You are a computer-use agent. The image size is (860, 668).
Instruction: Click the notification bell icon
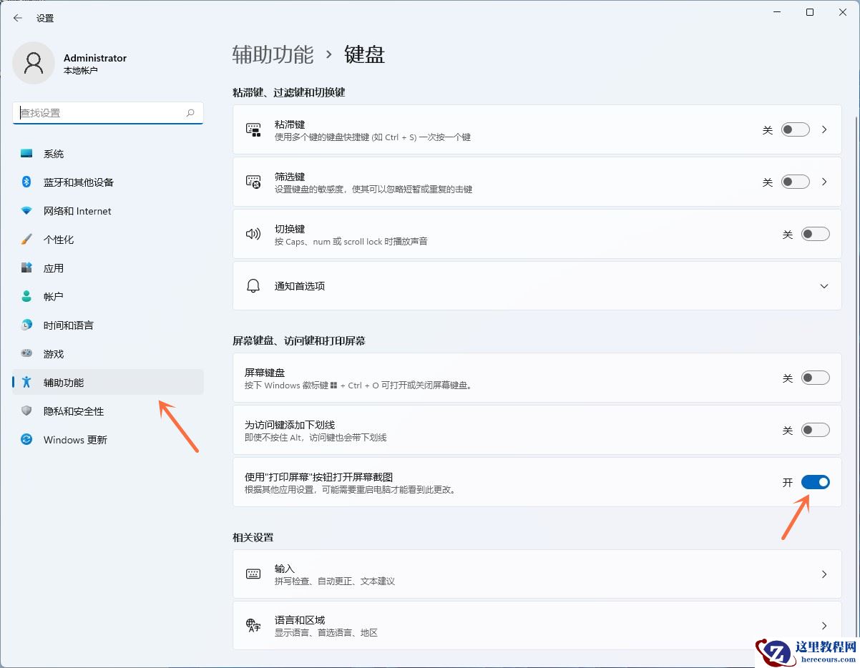(x=253, y=285)
